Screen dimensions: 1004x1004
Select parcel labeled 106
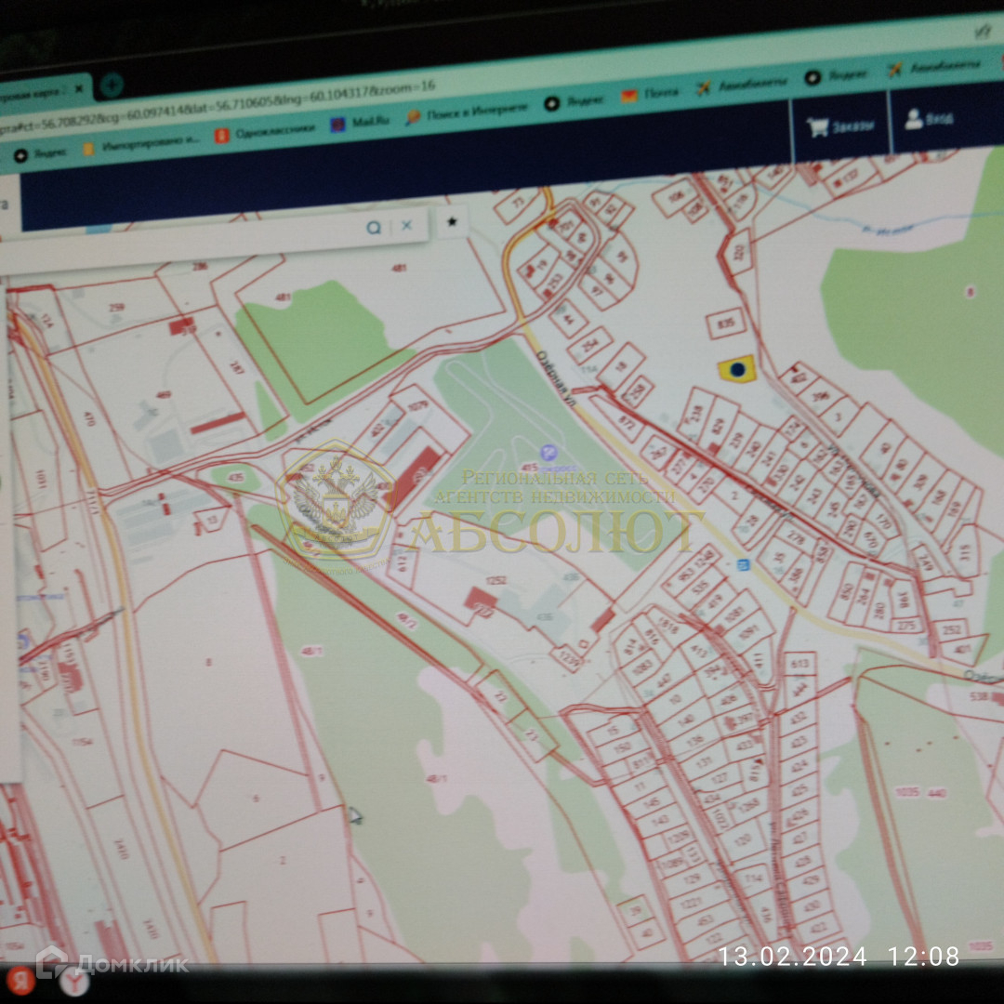[x=677, y=196]
